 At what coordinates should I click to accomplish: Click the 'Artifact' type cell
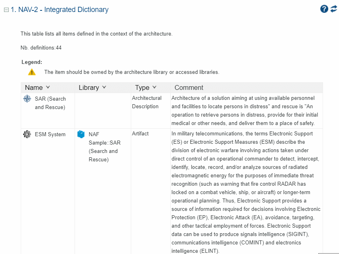click(x=140, y=134)
